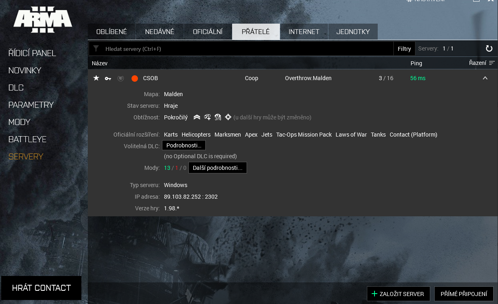
Task: Click HRÁT CONTACT in the bottom left
Action: coord(41,288)
